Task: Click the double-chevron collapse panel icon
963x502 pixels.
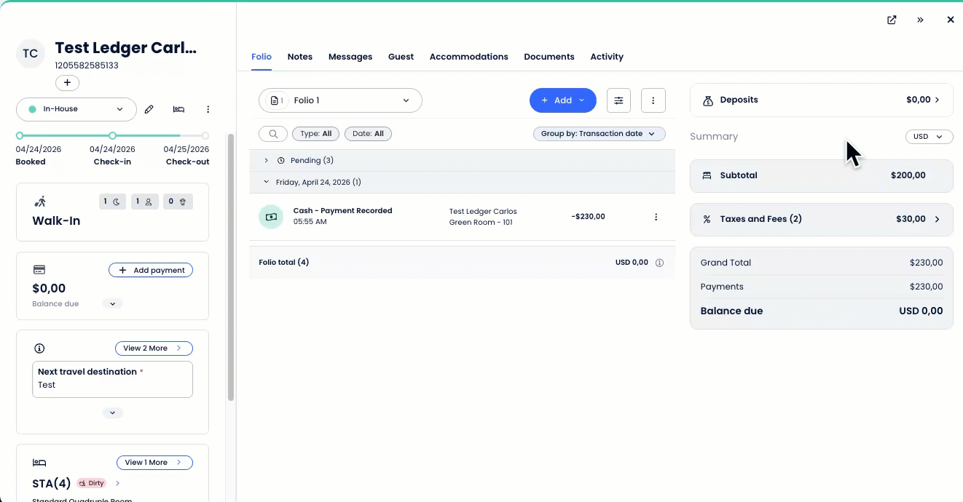Action: pos(921,20)
